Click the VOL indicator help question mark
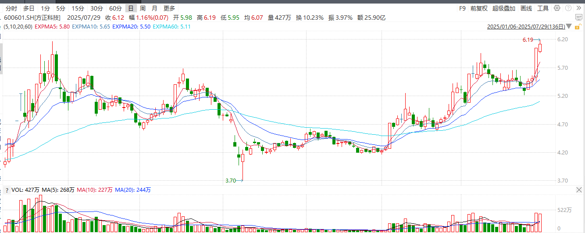The width and height of the screenshot is (585, 233). pos(7,190)
